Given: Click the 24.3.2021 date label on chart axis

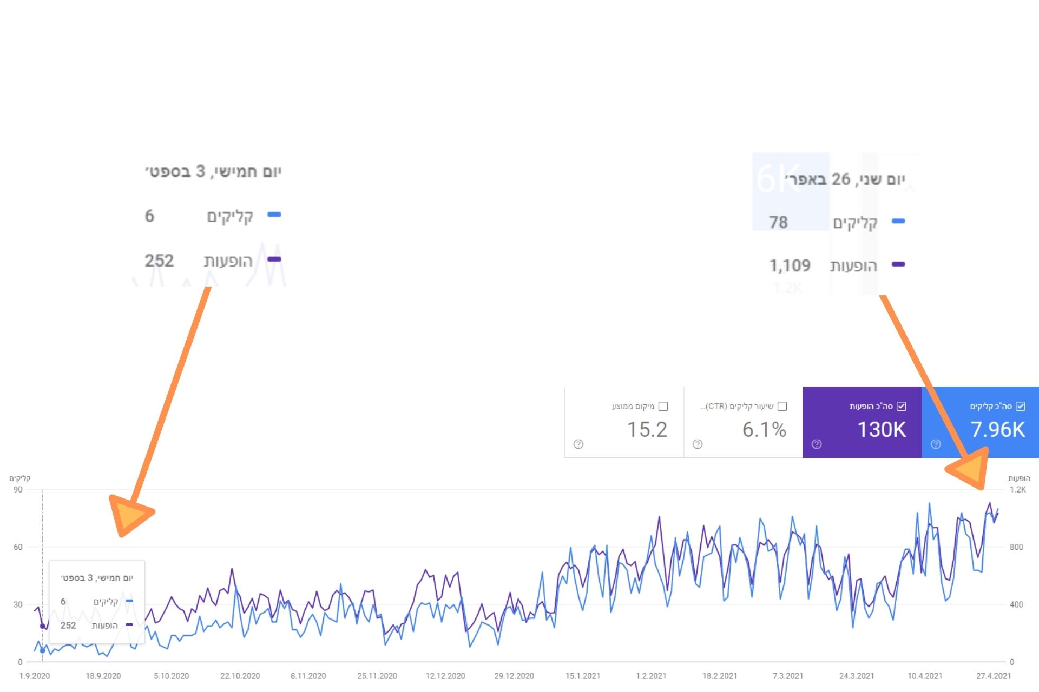Looking at the screenshot, I should coord(857,676).
